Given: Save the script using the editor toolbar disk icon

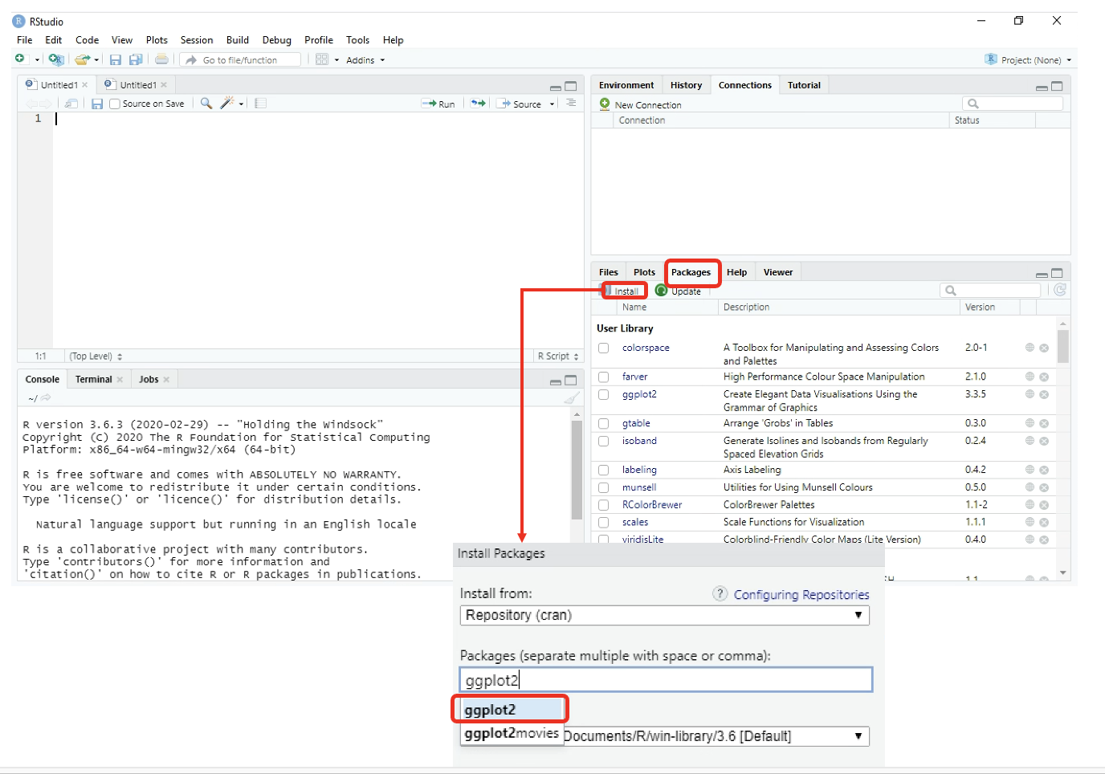Looking at the screenshot, I should (97, 104).
